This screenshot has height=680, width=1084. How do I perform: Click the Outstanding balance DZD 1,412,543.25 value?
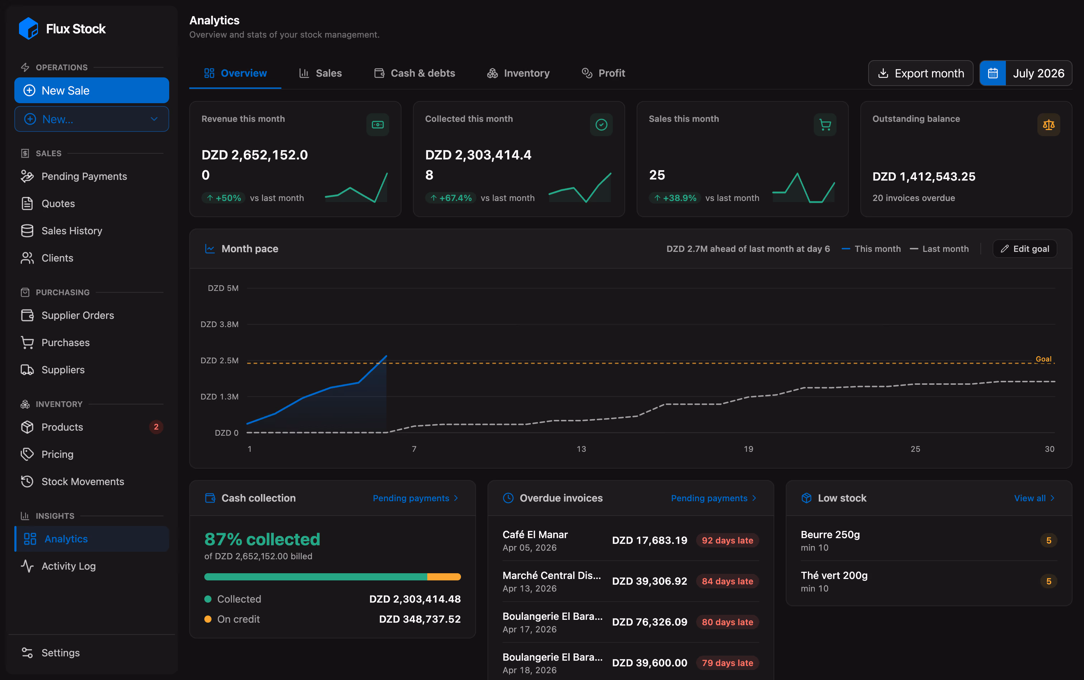click(924, 176)
